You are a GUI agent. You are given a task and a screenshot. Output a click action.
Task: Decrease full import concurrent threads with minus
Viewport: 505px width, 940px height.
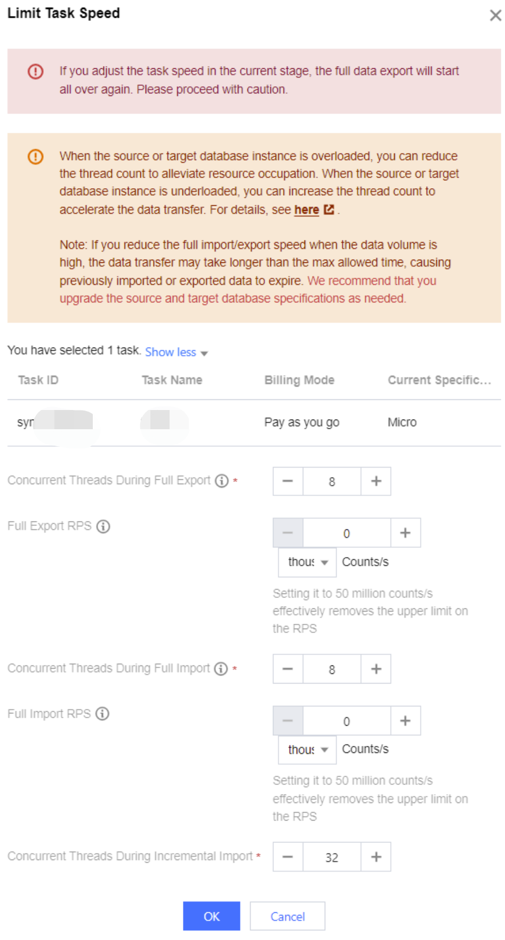(x=288, y=669)
